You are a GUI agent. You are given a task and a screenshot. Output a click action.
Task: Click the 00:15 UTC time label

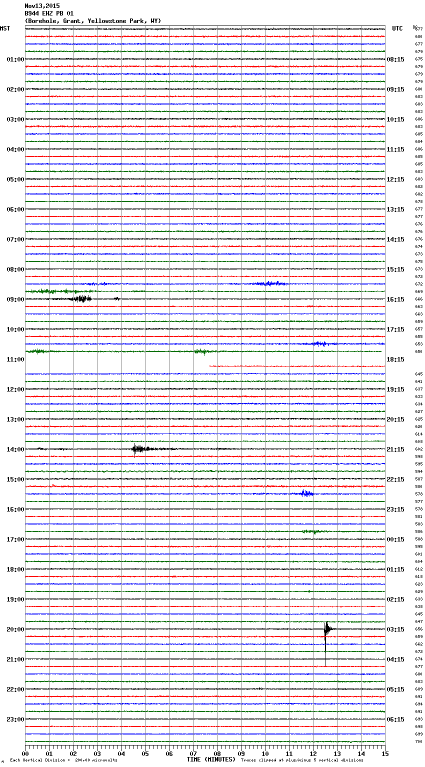pos(395,539)
